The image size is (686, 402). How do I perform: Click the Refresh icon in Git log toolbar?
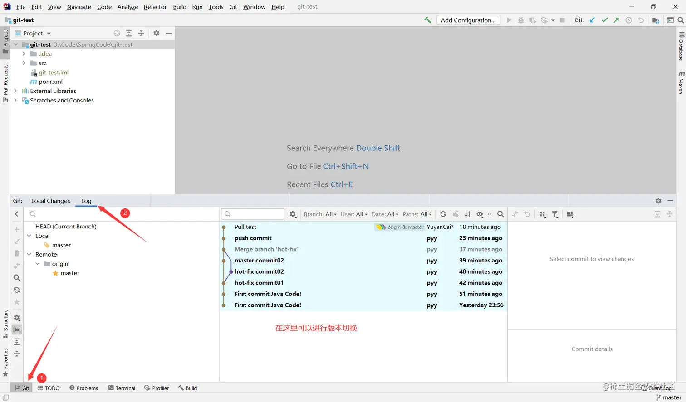pos(443,214)
